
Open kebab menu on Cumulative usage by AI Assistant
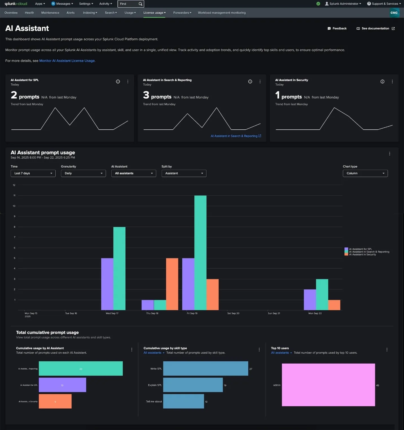[x=132, y=349]
